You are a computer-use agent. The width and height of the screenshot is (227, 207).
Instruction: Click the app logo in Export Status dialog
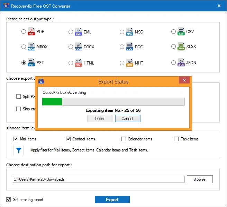[x=41, y=81]
